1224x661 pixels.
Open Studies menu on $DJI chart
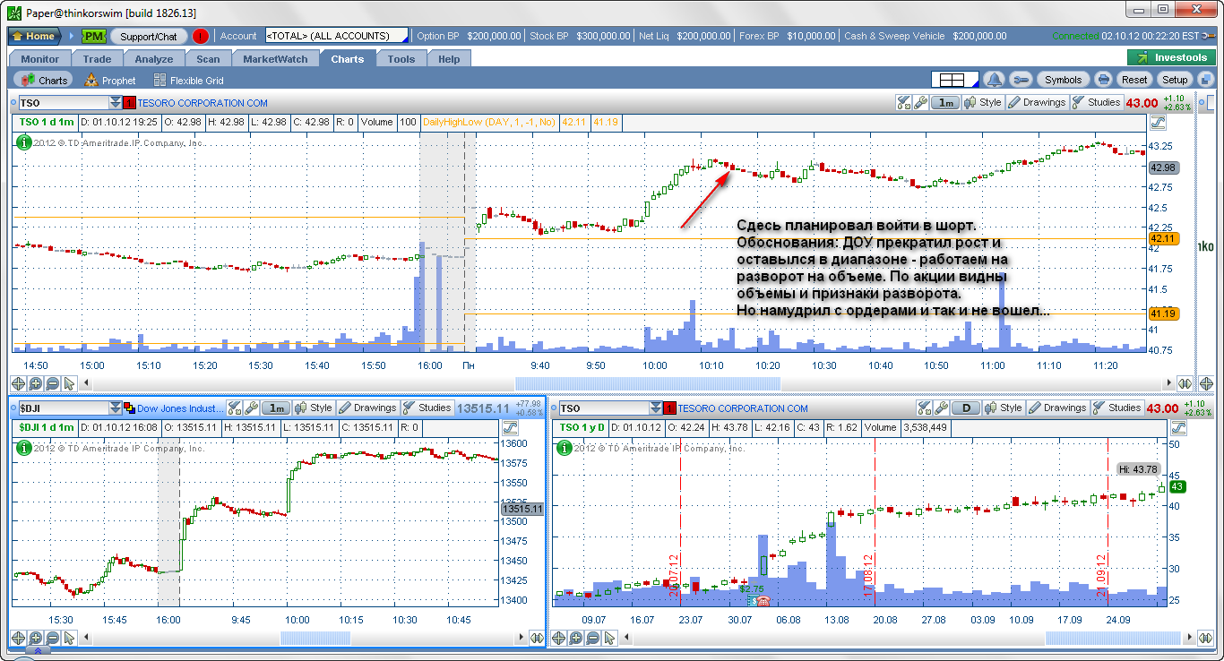click(427, 408)
